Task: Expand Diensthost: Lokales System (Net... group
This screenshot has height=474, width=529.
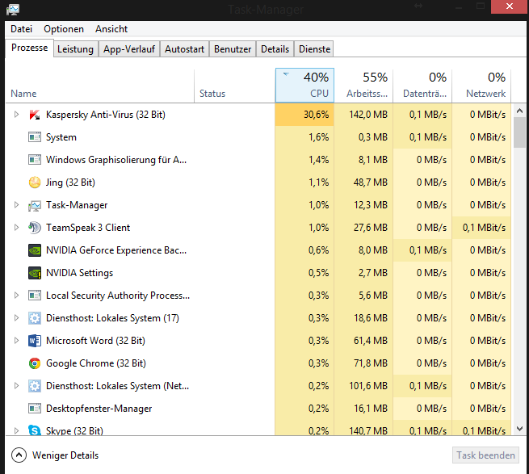Action: click(x=16, y=386)
